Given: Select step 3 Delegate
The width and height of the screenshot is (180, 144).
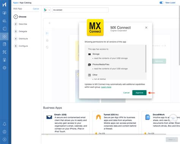Looking at the screenshot, I should (21, 32).
